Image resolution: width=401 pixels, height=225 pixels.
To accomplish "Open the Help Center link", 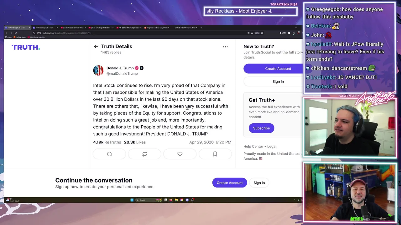I will pyautogui.click(x=253, y=146).
